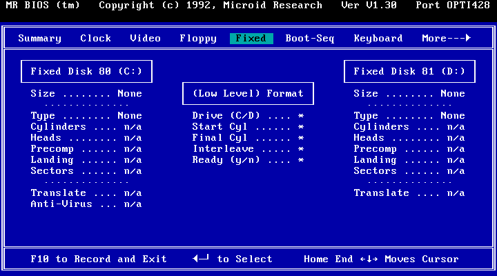Go to the Boot-Seq tab
This screenshot has height=276, width=497.
point(309,39)
